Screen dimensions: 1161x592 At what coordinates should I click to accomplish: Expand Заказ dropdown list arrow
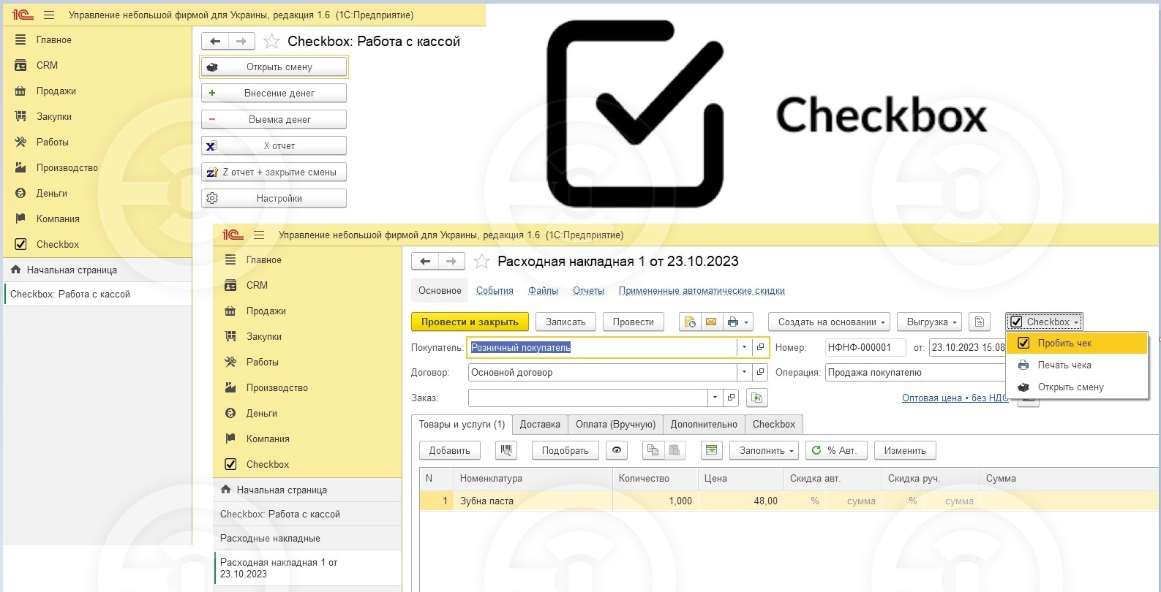(715, 398)
